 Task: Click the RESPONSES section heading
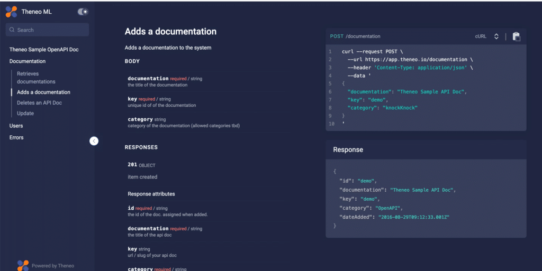[141, 147]
